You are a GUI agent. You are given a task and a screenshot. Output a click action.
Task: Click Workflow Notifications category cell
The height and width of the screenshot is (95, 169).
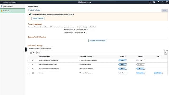(x=86, y=73)
